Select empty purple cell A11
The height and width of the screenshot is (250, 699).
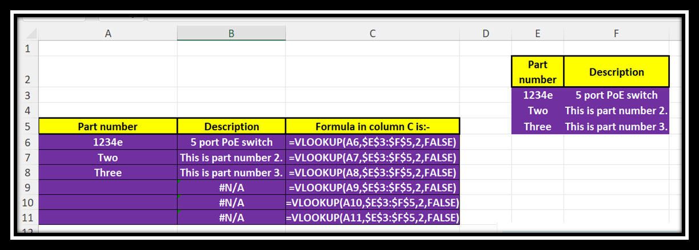click(108, 217)
